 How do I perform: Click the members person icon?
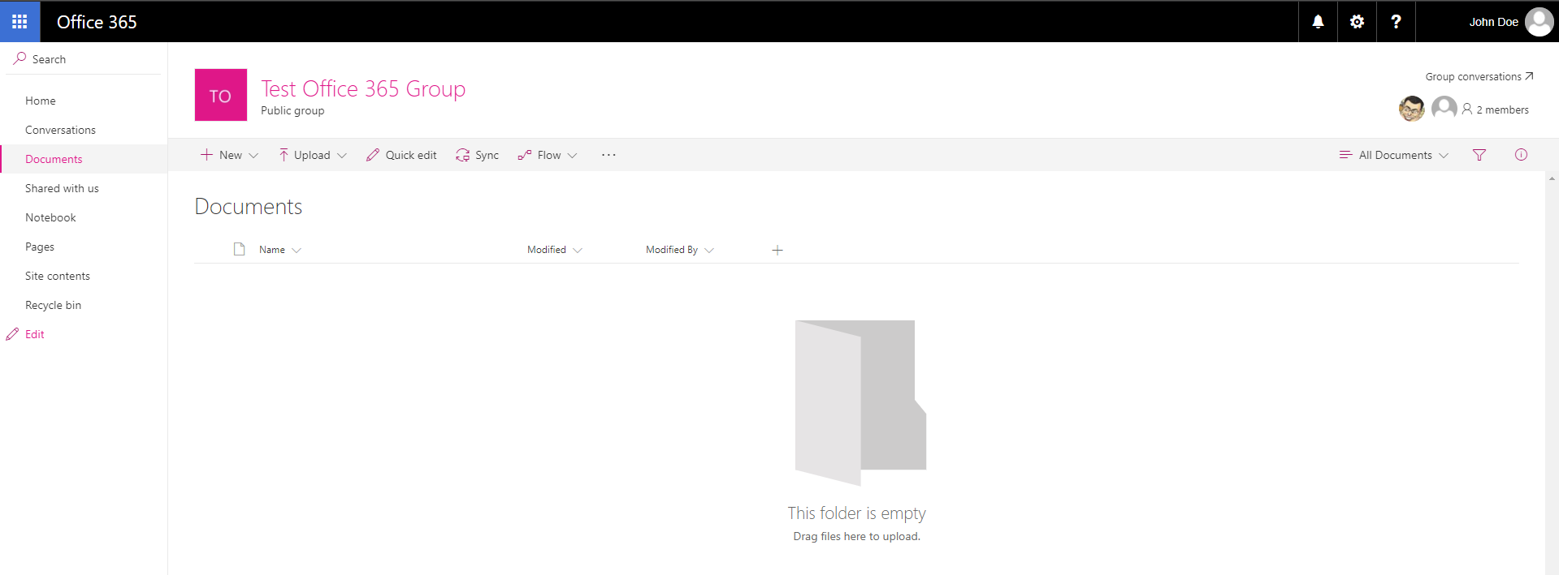coord(1467,109)
